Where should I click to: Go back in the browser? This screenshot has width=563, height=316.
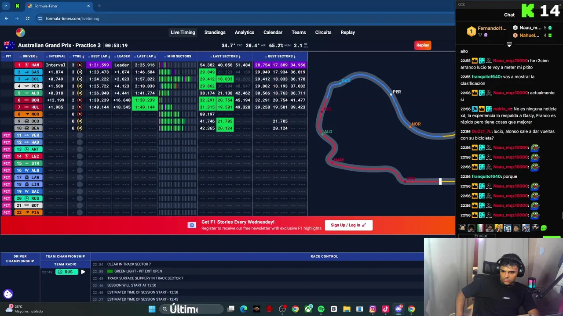(6, 18)
